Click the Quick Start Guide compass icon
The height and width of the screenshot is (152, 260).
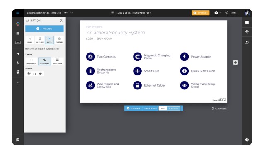[x=185, y=71]
